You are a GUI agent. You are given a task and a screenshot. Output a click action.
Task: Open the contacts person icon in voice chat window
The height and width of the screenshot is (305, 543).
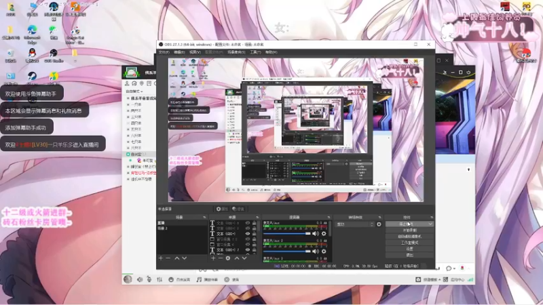127,83
